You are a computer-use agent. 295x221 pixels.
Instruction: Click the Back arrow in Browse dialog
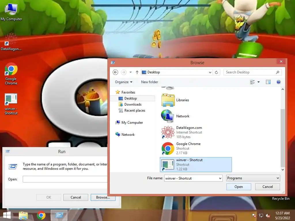(115, 72)
